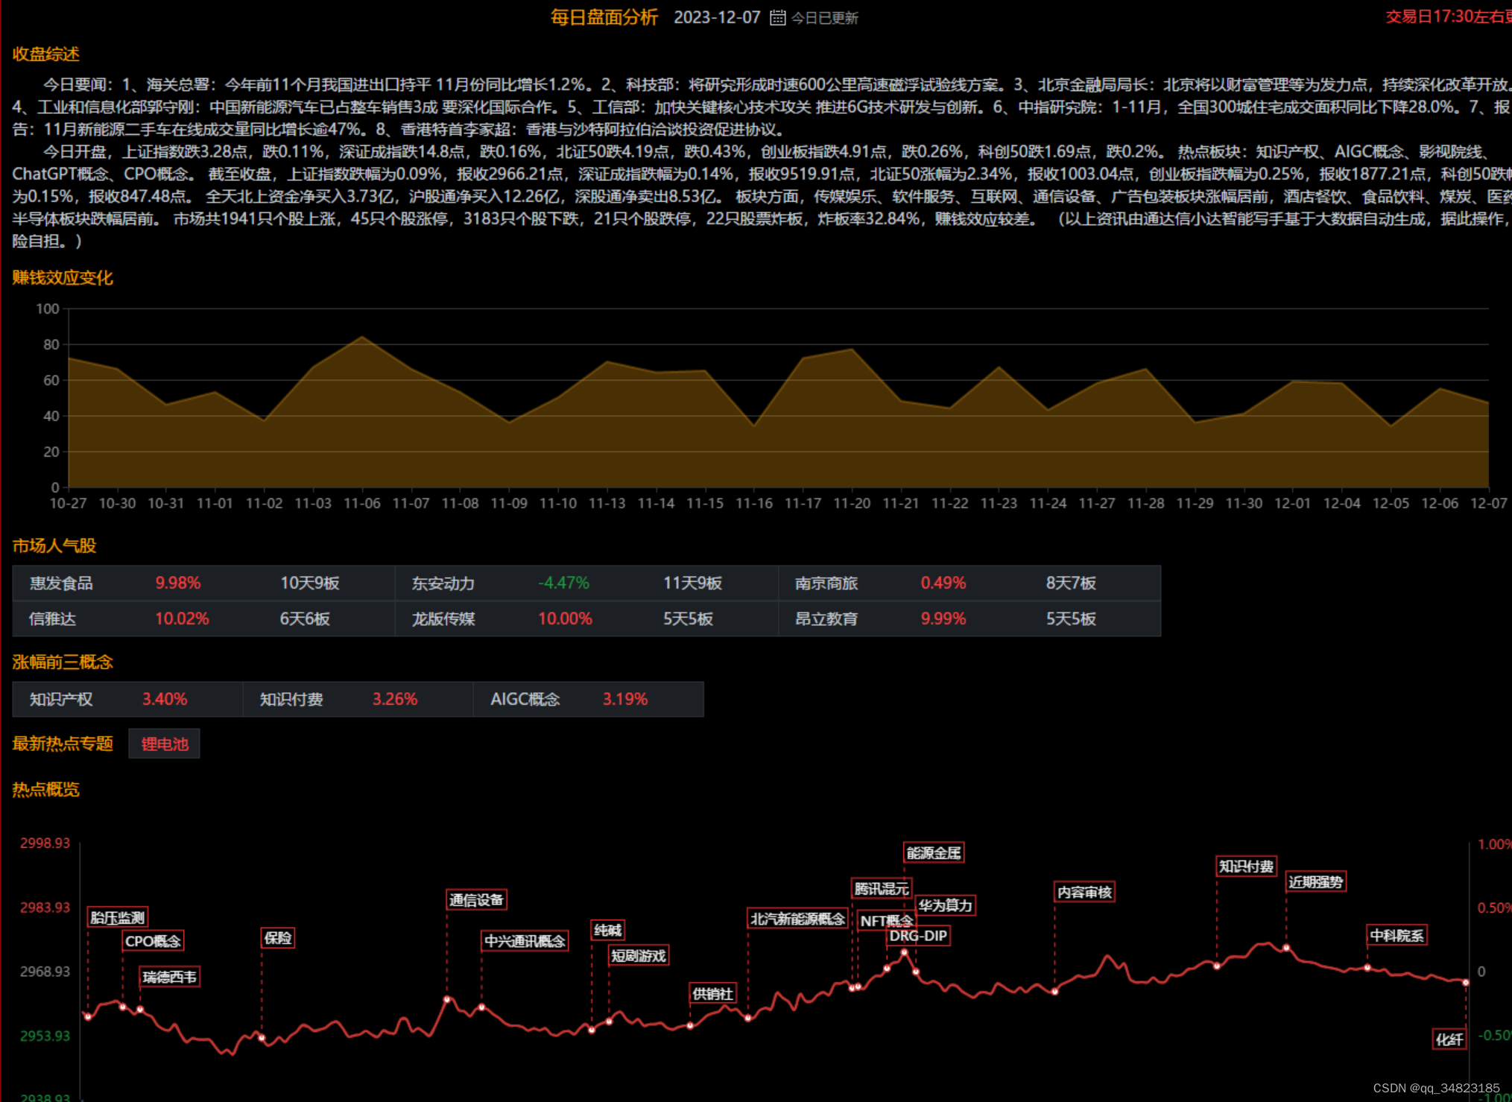The height and width of the screenshot is (1102, 1512).
Task: Open the 龙版传媒 stock entry
Action: 443,619
